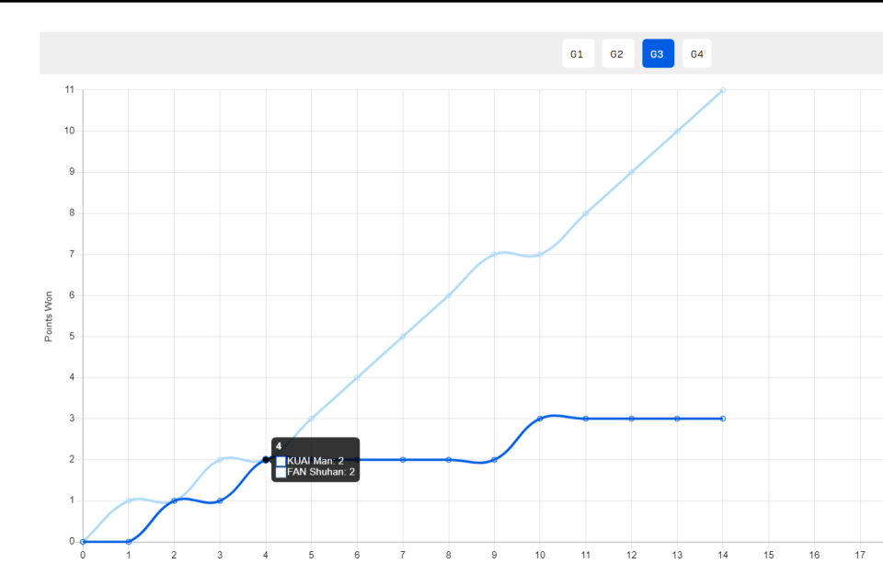Select light blue point at rally 7, score 5
Image resolution: width=883 pixels, height=575 pixels.
coord(403,337)
